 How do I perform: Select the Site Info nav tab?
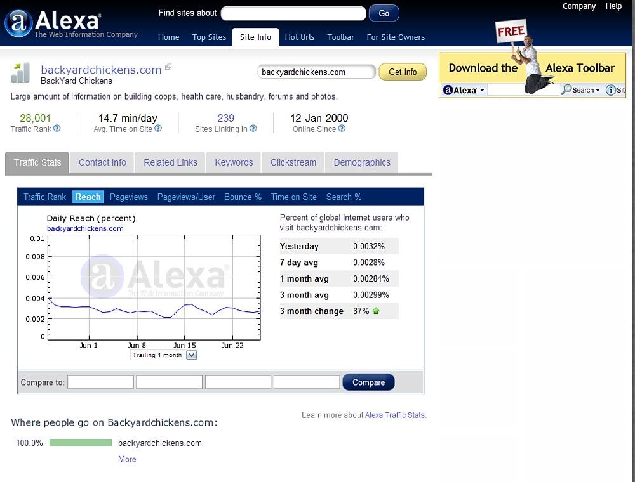point(255,37)
